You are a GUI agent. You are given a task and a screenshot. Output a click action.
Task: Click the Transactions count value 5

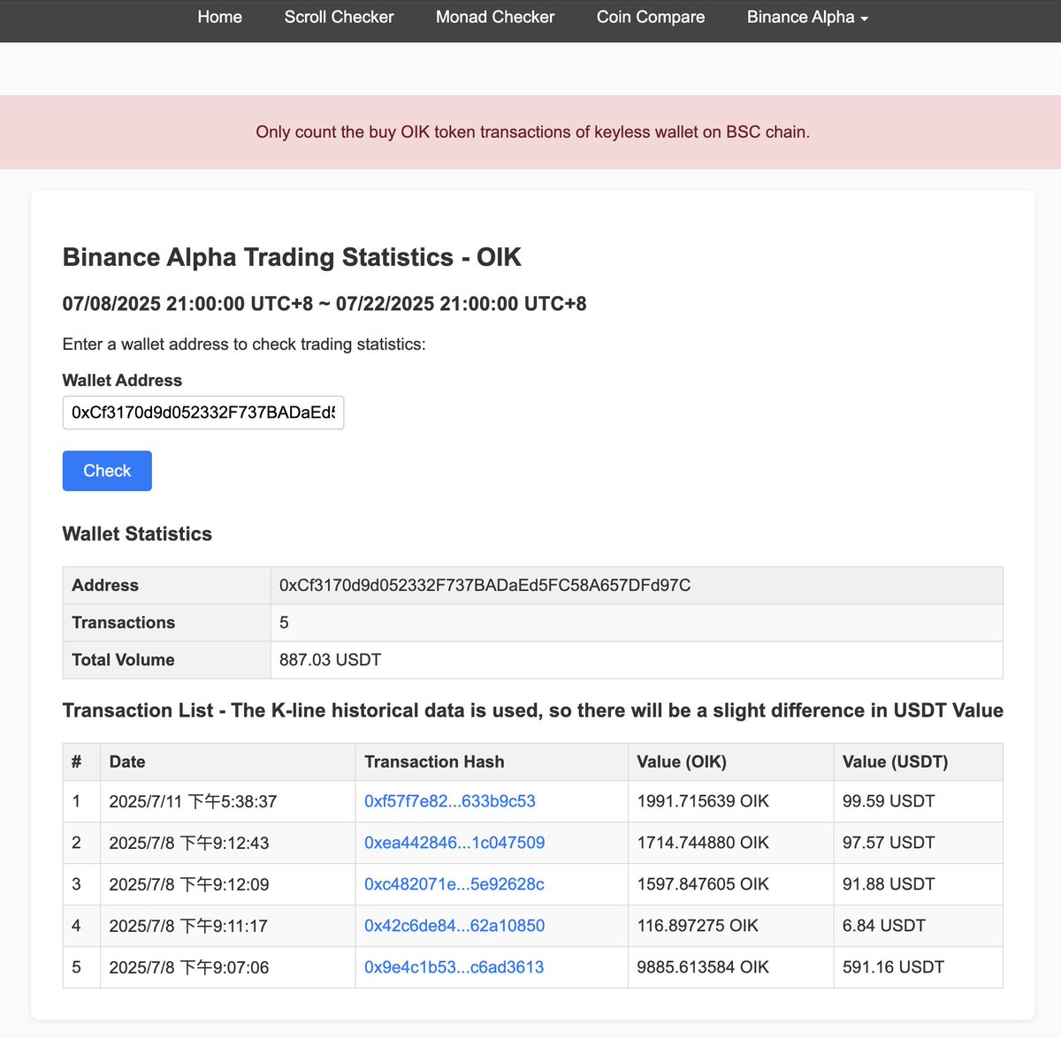[x=284, y=623]
